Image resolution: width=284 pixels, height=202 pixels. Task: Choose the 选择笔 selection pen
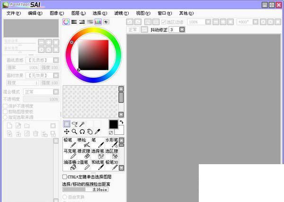(x=98, y=154)
